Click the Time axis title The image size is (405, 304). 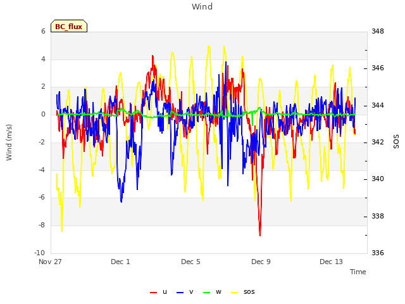[x=358, y=272]
